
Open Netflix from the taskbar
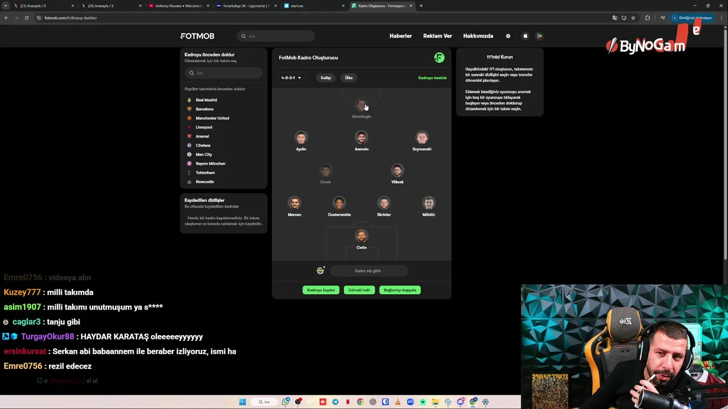pyautogui.click(x=348, y=402)
